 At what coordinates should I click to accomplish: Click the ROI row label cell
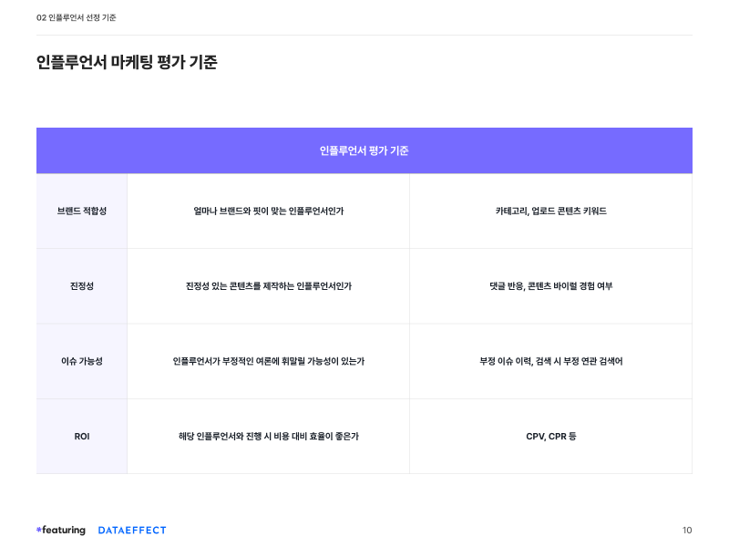click(82, 437)
